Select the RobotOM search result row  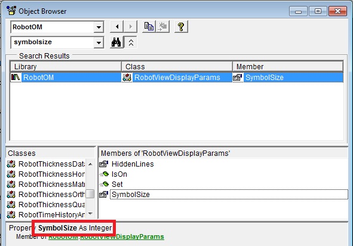(x=177, y=78)
